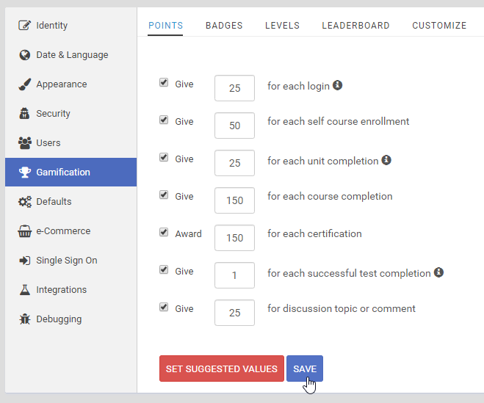Viewport: 484px width, 403px height.
Task: Switch to the Badges tab
Action: tap(224, 26)
